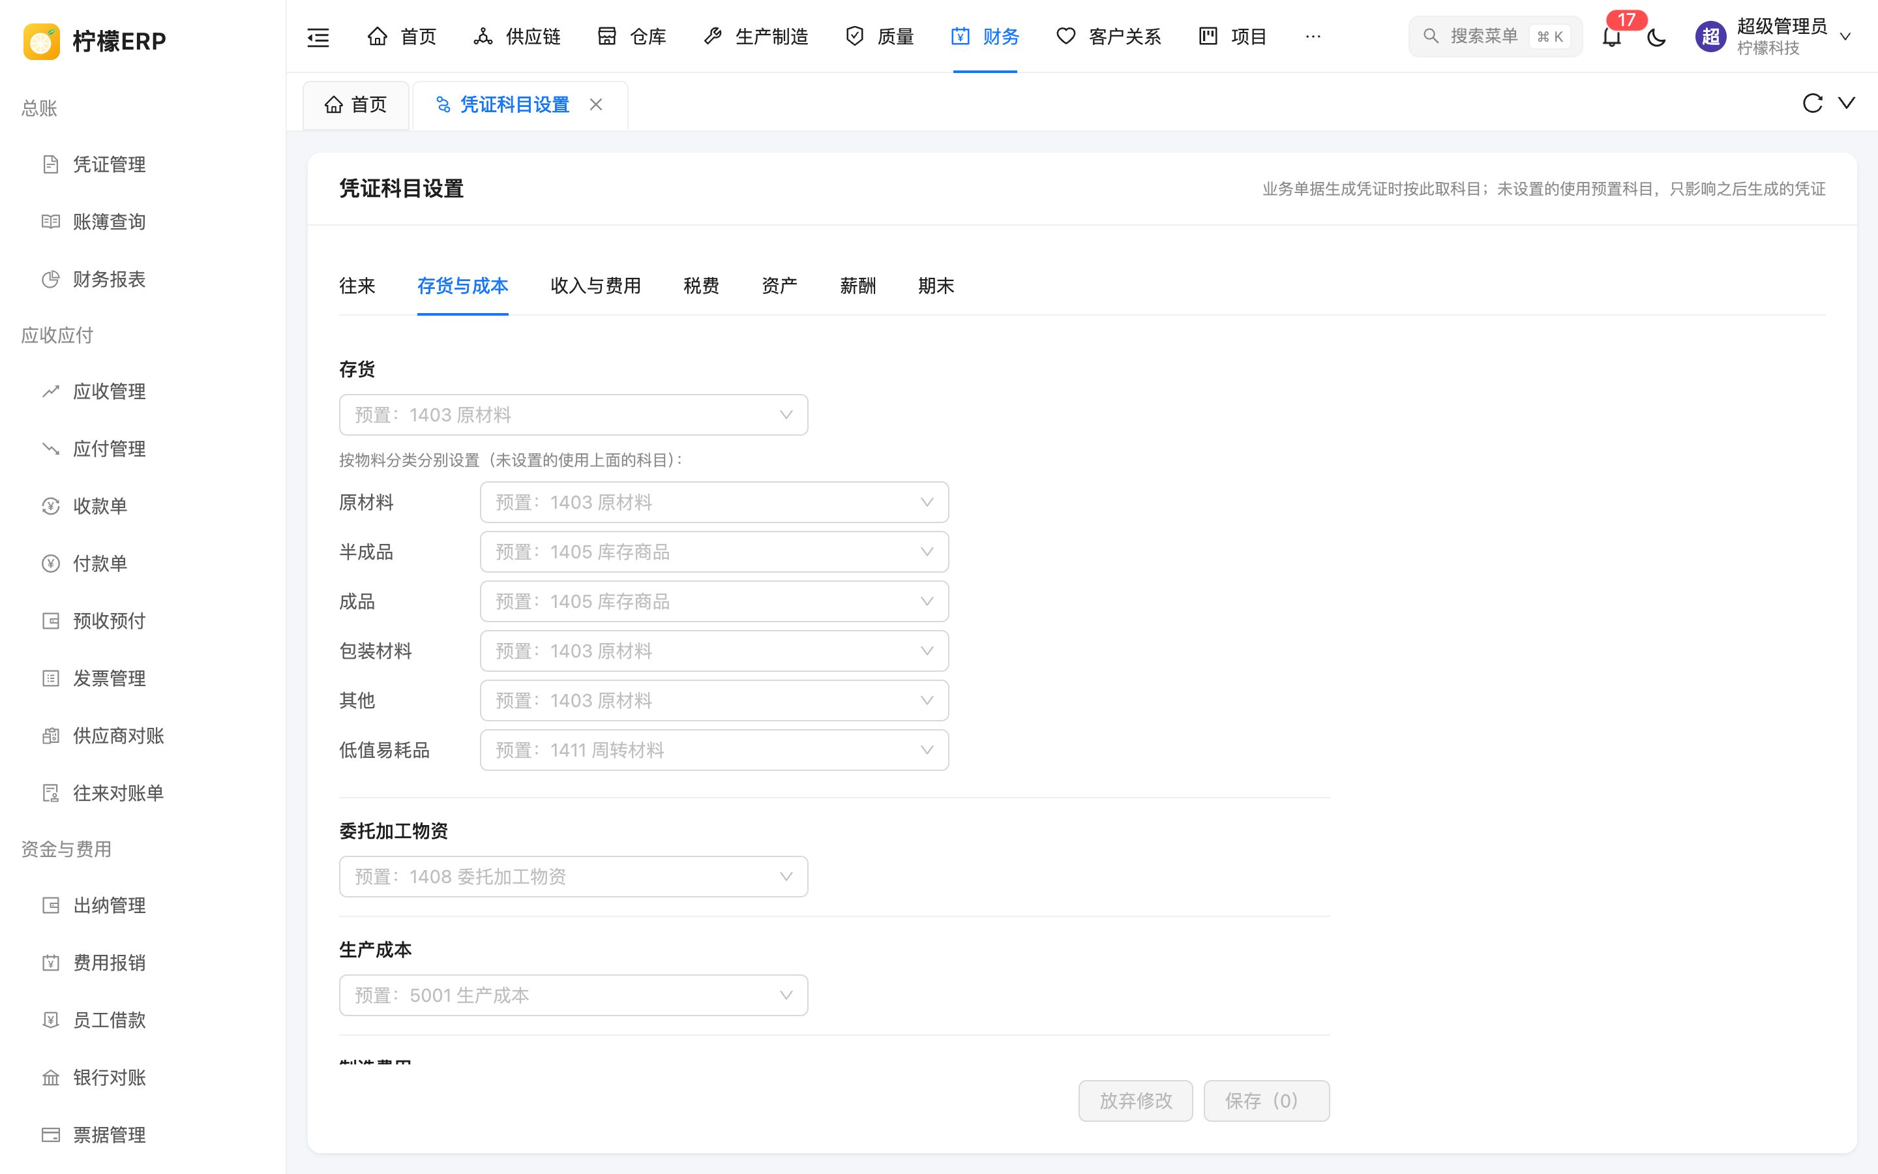Image resolution: width=1878 pixels, height=1174 pixels.
Task: Expand the tab options chevron beside refresh
Action: (1847, 103)
